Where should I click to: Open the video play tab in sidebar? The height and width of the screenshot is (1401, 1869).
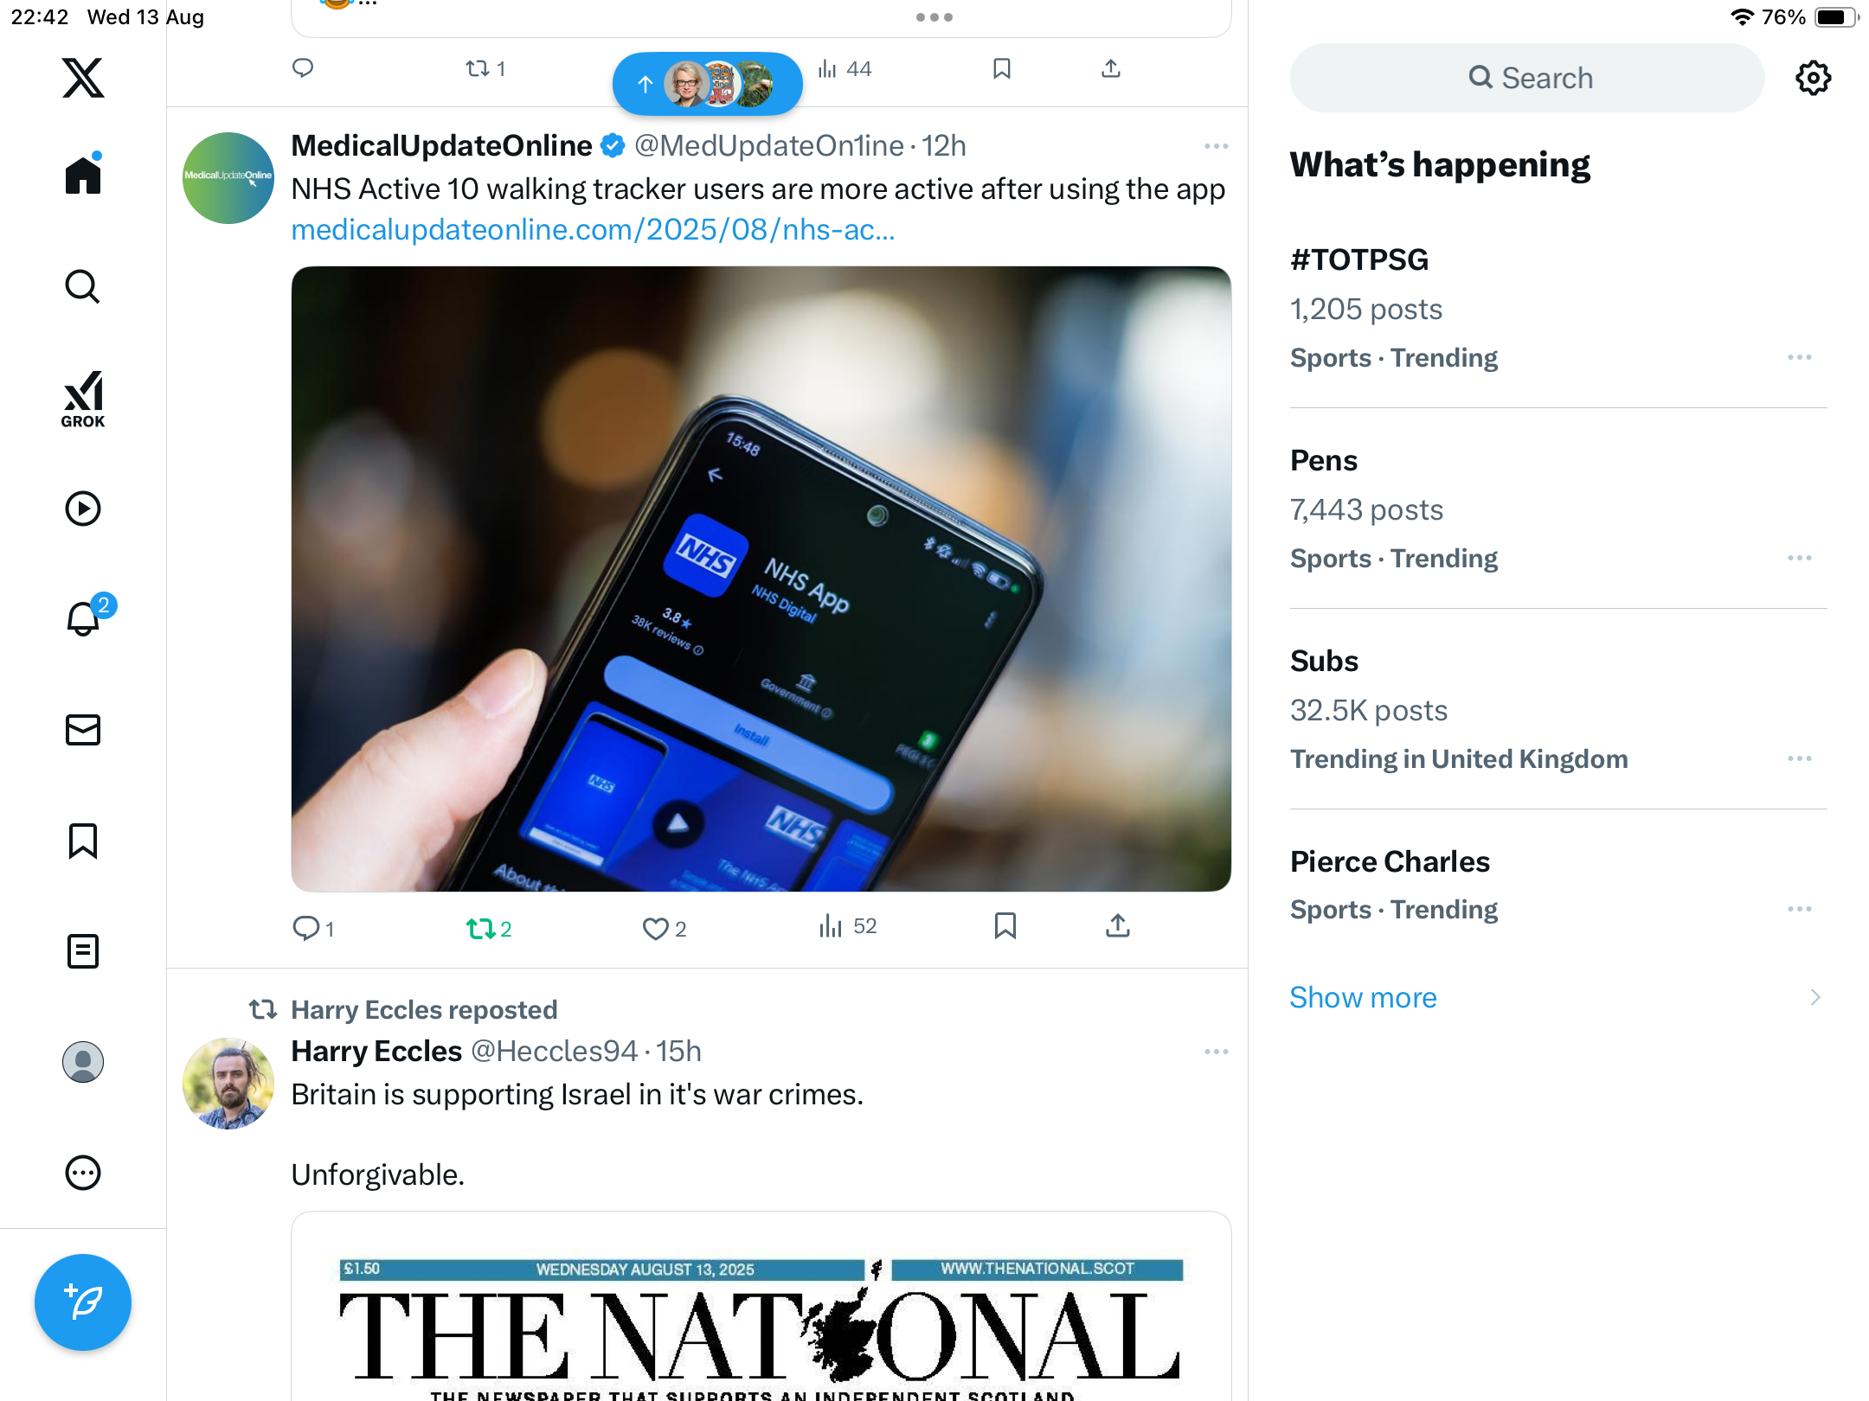[x=83, y=509]
